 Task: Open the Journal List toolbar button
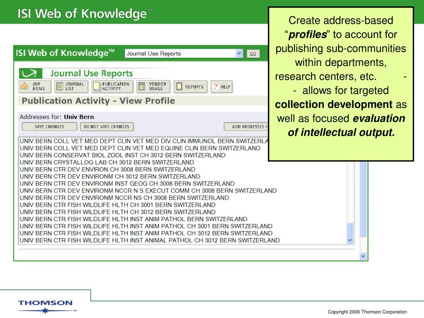71,87
